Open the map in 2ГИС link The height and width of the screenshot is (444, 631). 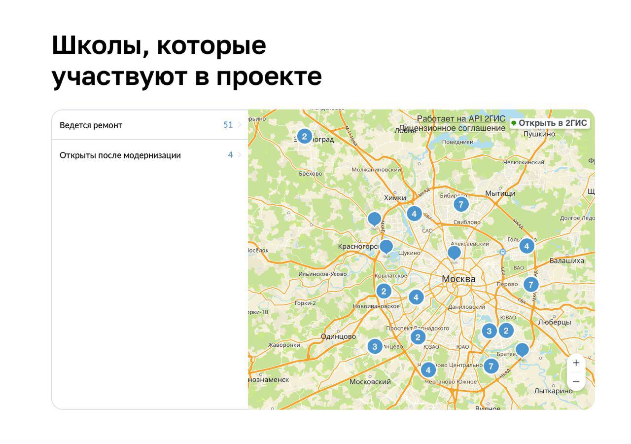[550, 123]
